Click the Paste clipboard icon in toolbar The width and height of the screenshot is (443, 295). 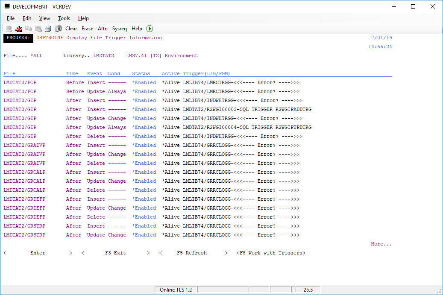[38, 29]
